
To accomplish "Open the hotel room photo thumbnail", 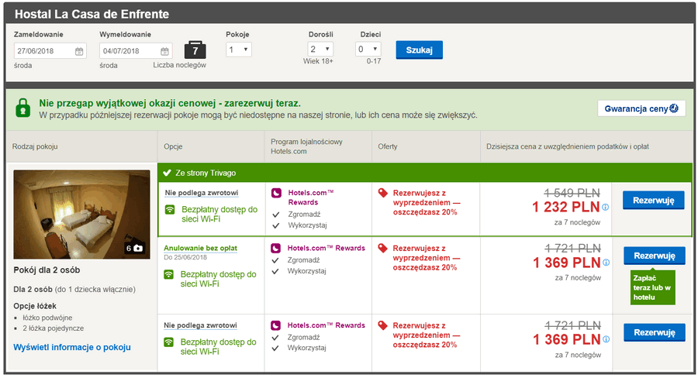I will (x=82, y=215).
